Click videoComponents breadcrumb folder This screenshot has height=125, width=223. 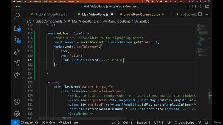pyautogui.click(x=49, y=22)
